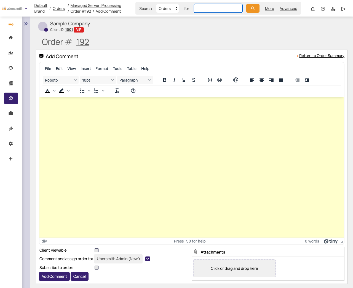
Task: Expand numbered list style options
Action: click(103, 91)
